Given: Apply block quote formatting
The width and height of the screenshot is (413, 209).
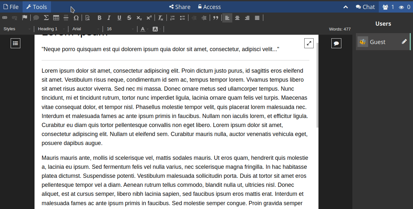Looking at the screenshot, I should point(216,18).
